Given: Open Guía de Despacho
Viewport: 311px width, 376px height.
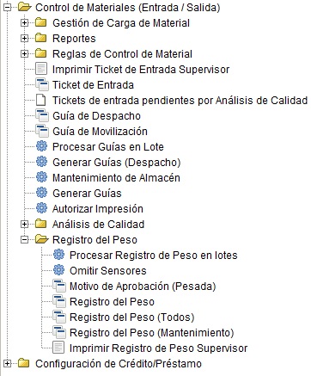Looking at the screenshot, I should point(96,116).
